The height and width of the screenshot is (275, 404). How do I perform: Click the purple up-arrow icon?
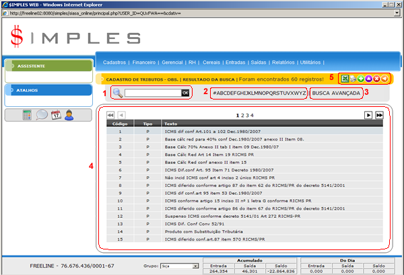(x=368, y=79)
